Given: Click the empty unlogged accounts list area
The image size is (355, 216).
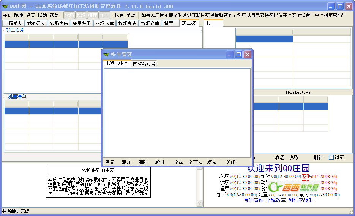Looking at the screenshot, I should click(x=177, y=113).
